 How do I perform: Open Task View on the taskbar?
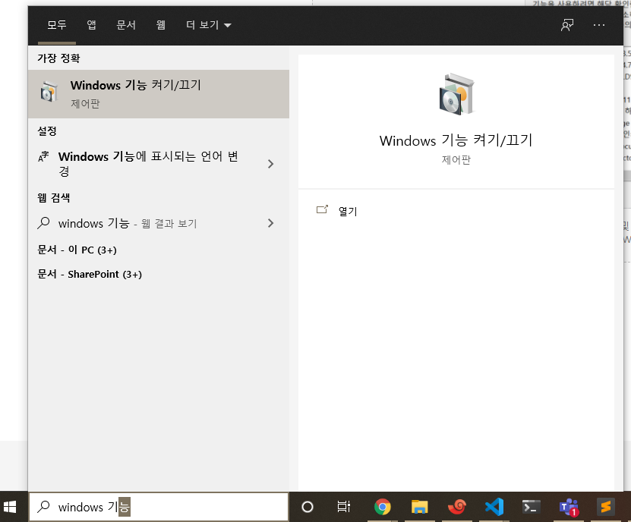344,507
